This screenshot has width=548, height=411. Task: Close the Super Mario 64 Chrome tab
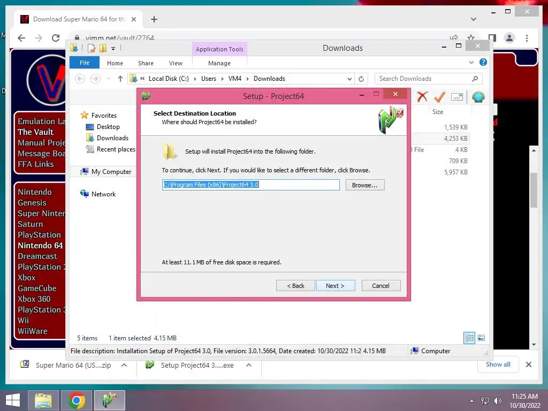(133, 19)
